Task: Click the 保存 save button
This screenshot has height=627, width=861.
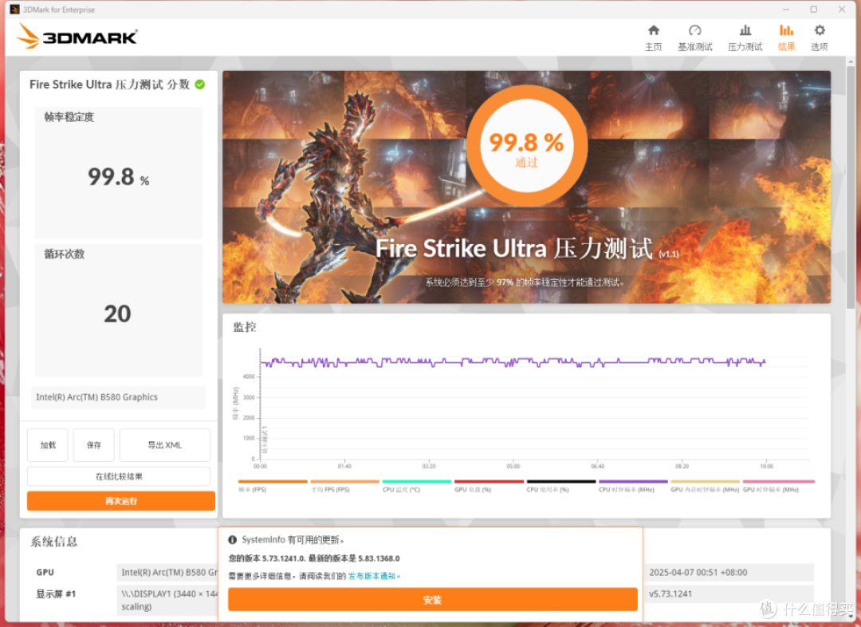Action: pos(94,445)
